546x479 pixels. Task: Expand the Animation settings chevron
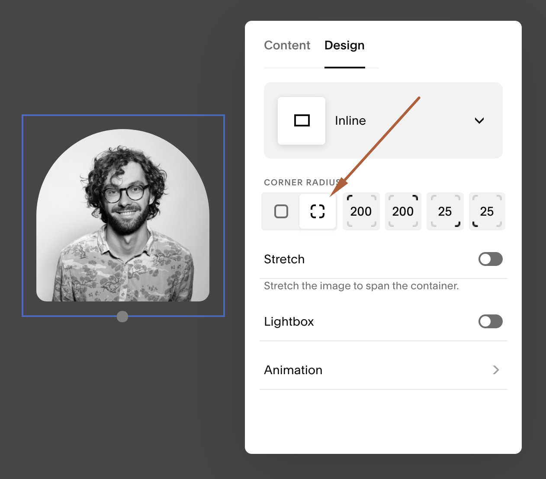(496, 370)
